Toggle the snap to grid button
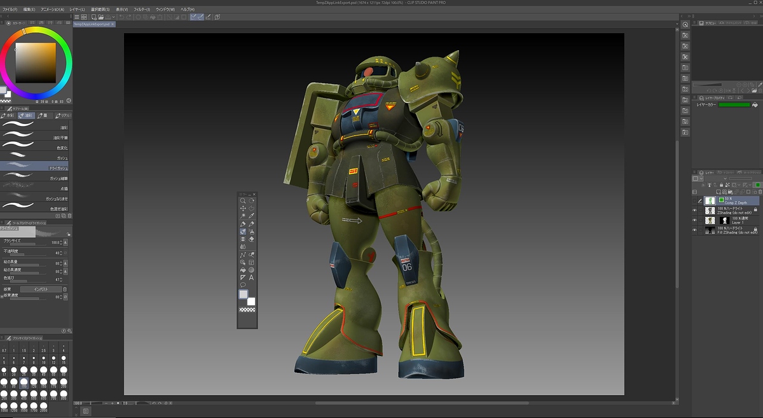763x418 pixels. pos(208,17)
